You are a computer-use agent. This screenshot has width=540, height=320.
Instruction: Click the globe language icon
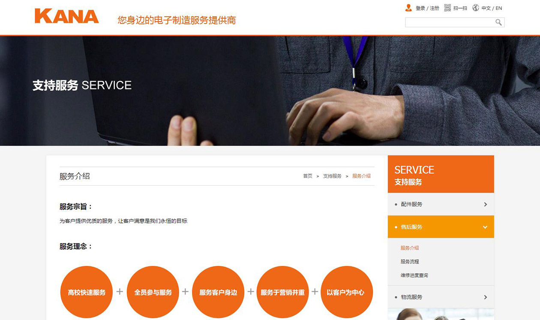click(x=476, y=8)
